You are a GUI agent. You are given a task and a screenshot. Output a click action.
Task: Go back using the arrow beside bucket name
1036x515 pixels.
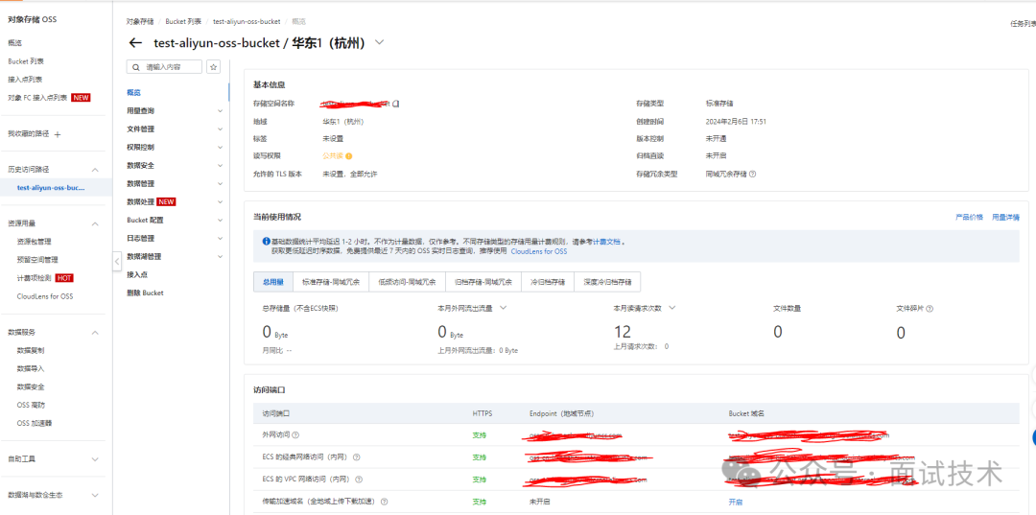(135, 43)
